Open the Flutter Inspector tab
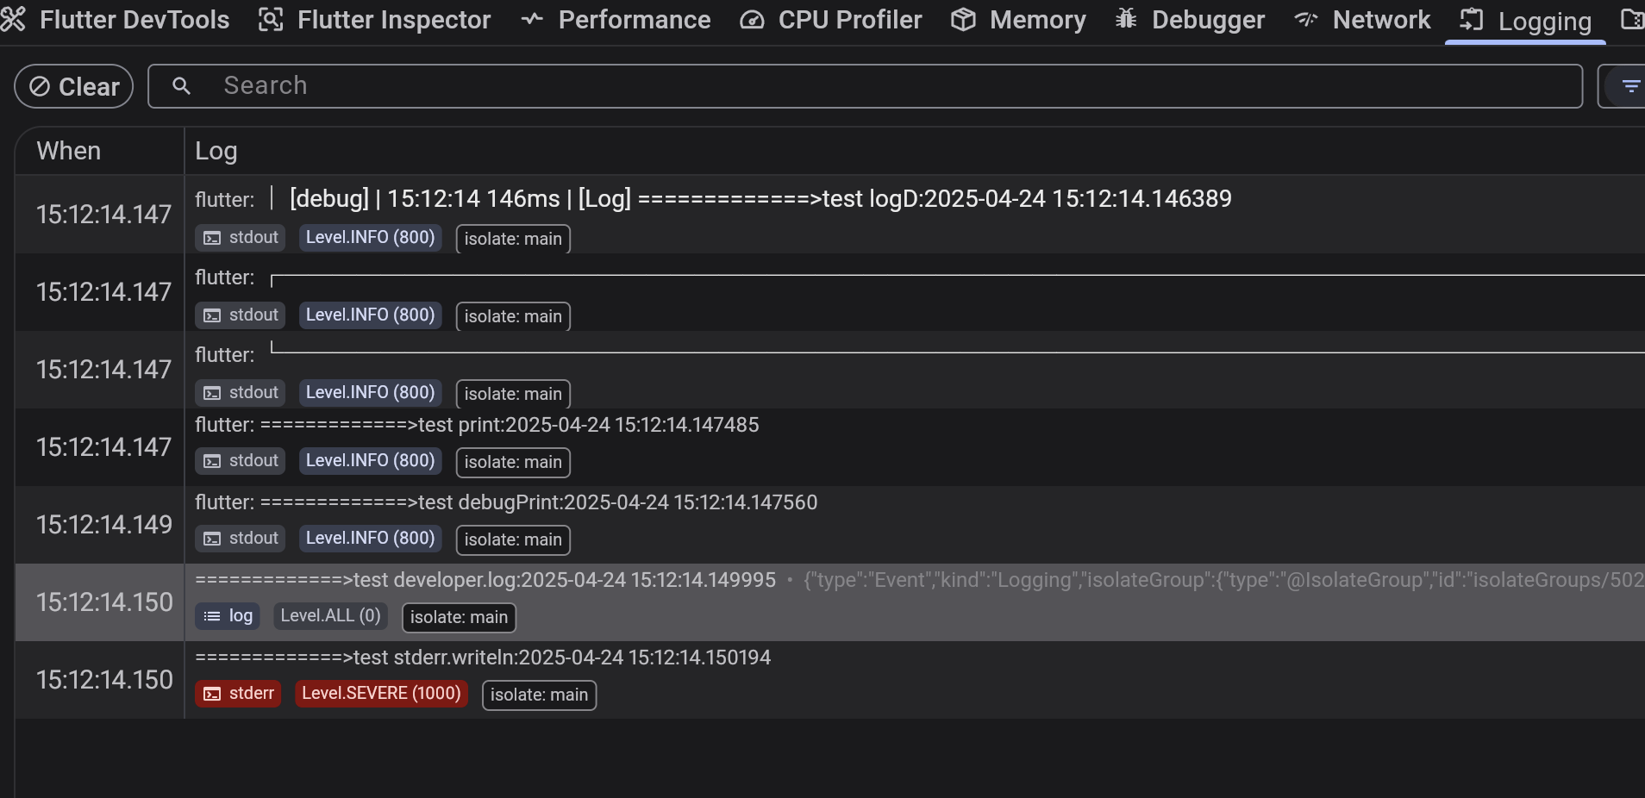 point(374,20)
